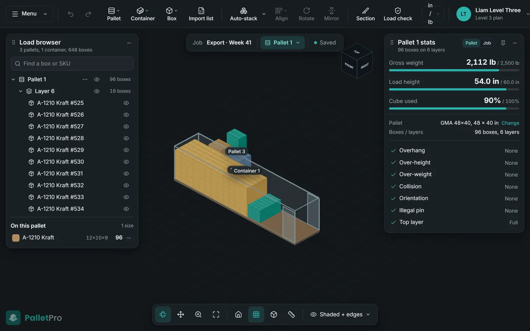
Task: Click the view orientation cube
Action: coord(357,61)
